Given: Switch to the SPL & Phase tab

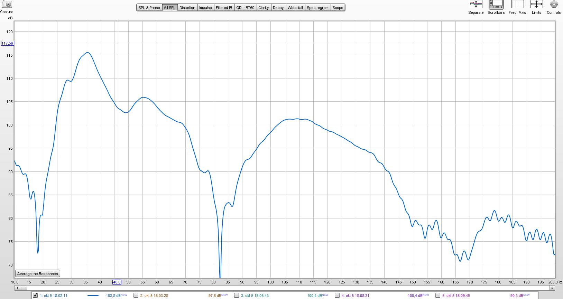Looking at the screenshot, I should coord(149,8).
